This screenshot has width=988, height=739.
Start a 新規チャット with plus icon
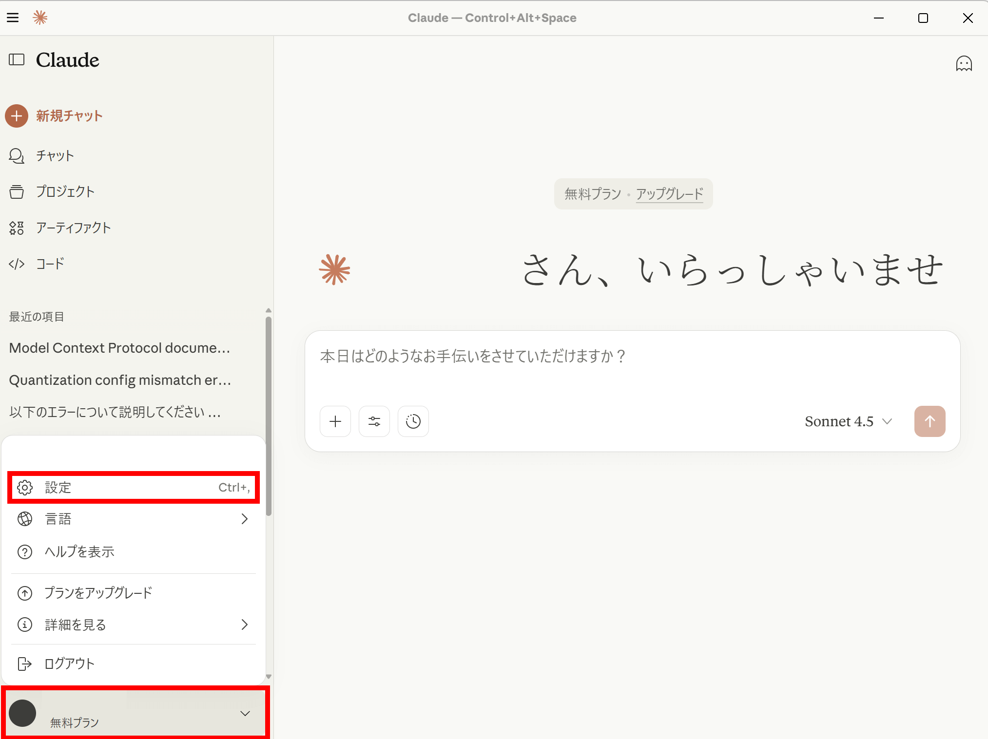pos(17,116)
